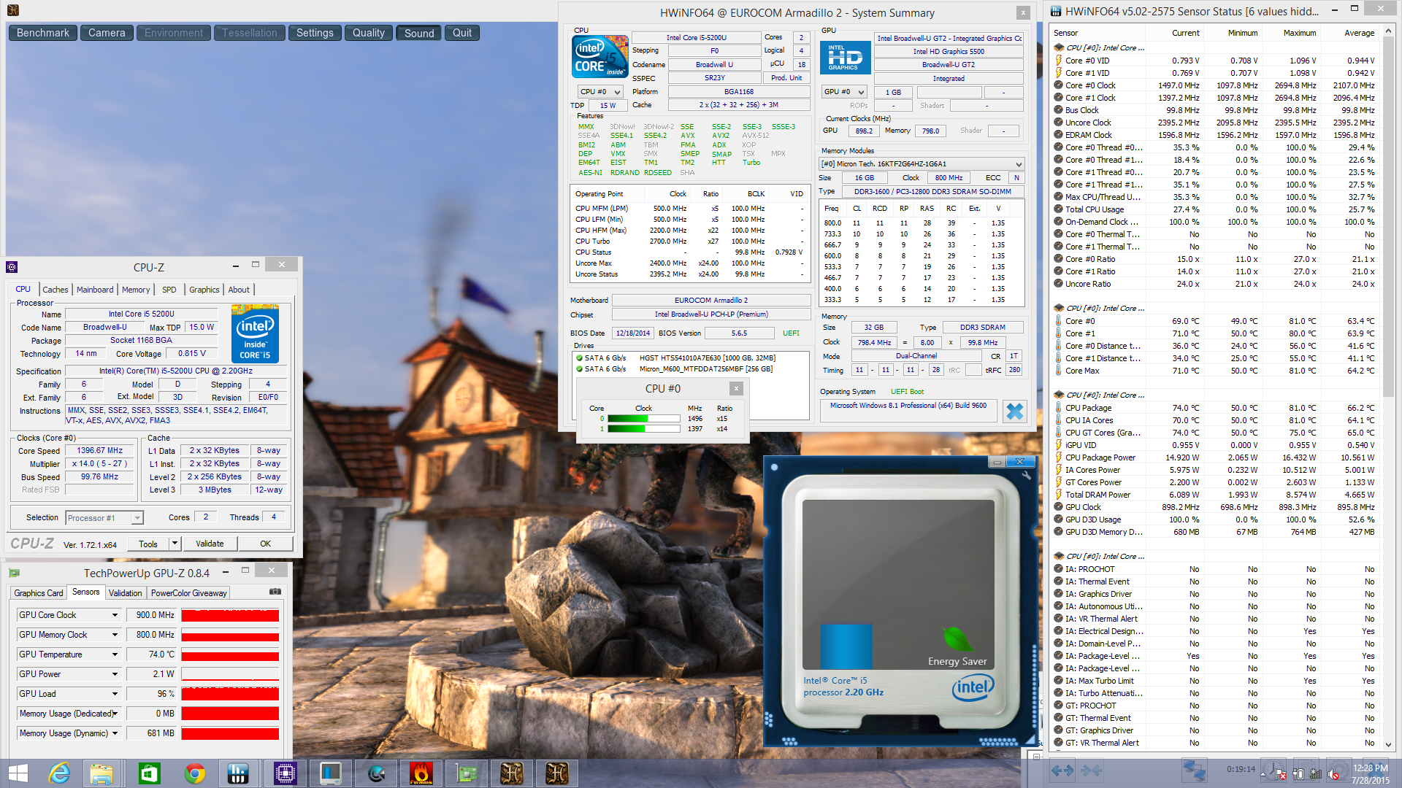Screen dimensions: 1402x788
Task: Select the Total CPU Usage sensor row
Action: click(1216, 209)
